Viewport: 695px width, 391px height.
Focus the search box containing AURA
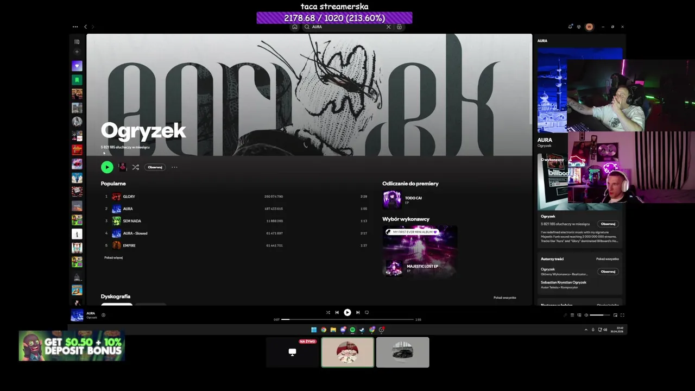tap(347, 27)
